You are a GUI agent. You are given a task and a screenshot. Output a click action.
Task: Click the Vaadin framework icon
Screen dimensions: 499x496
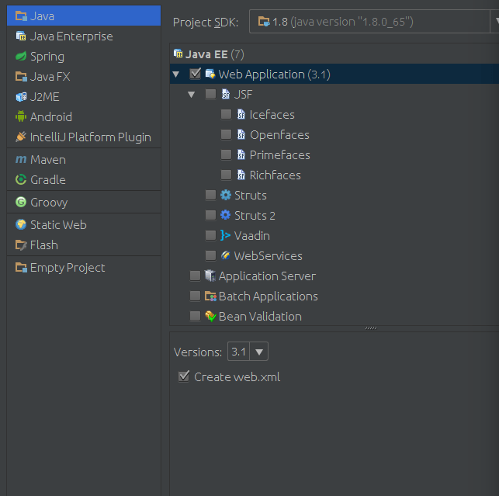[x=226, y=236]
